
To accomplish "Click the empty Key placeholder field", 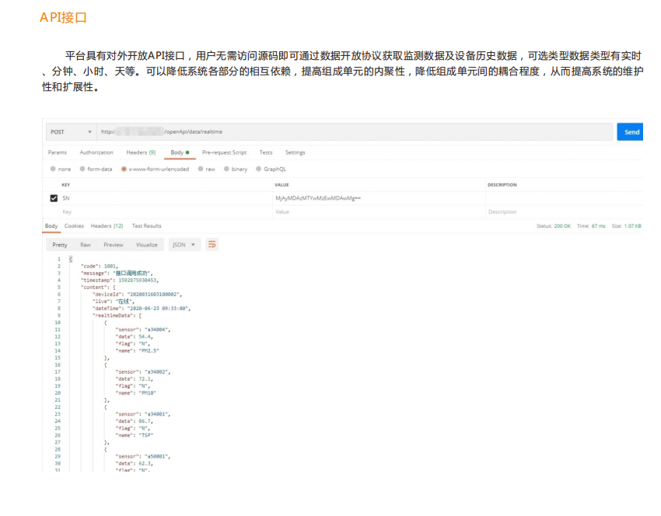I will point(156,211).
